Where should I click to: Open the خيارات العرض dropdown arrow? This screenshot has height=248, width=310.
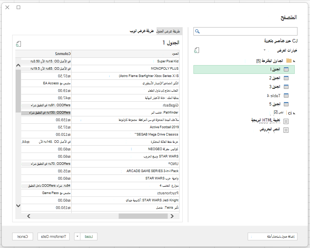[264, 50]
